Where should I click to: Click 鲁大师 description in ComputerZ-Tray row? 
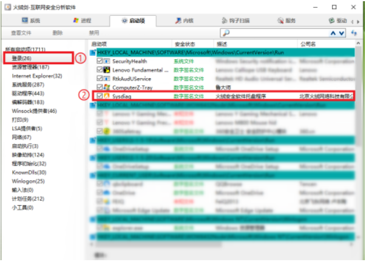click(223, 88)
